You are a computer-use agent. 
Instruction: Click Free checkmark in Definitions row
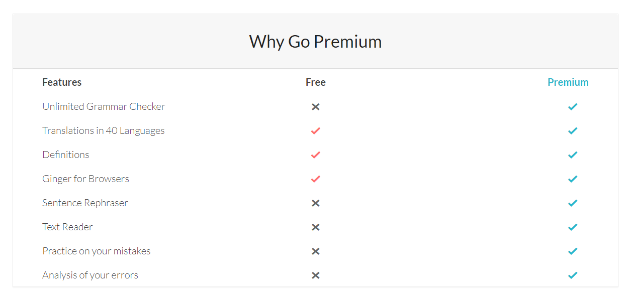click(316, 155)
